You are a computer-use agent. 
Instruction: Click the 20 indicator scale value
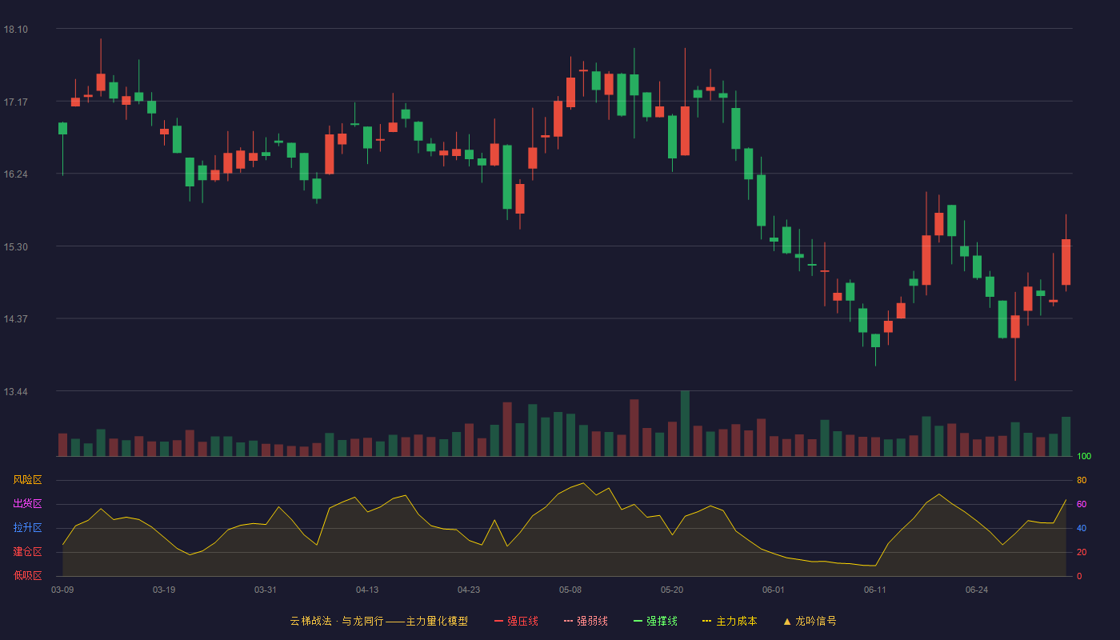(x=1082, y=552)
